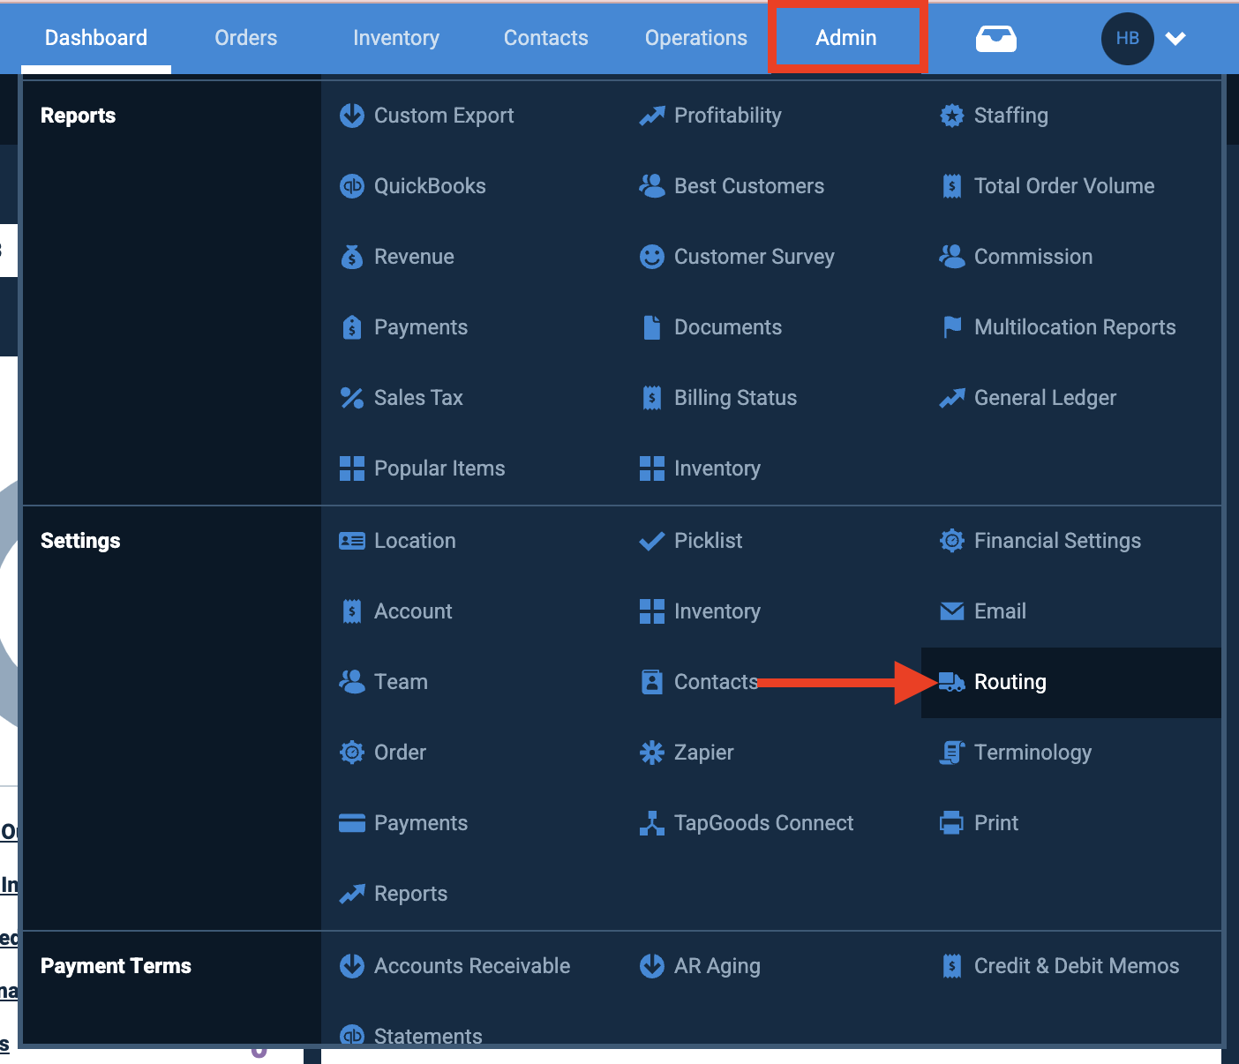The height and width of the screenshot is (1064, 1239).
Task: Expand the user menu chevron
Action: (x=1175, y=38)
